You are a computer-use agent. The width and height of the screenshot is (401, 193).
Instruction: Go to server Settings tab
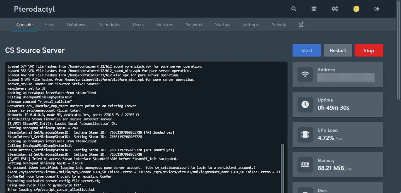pos(250,25)
